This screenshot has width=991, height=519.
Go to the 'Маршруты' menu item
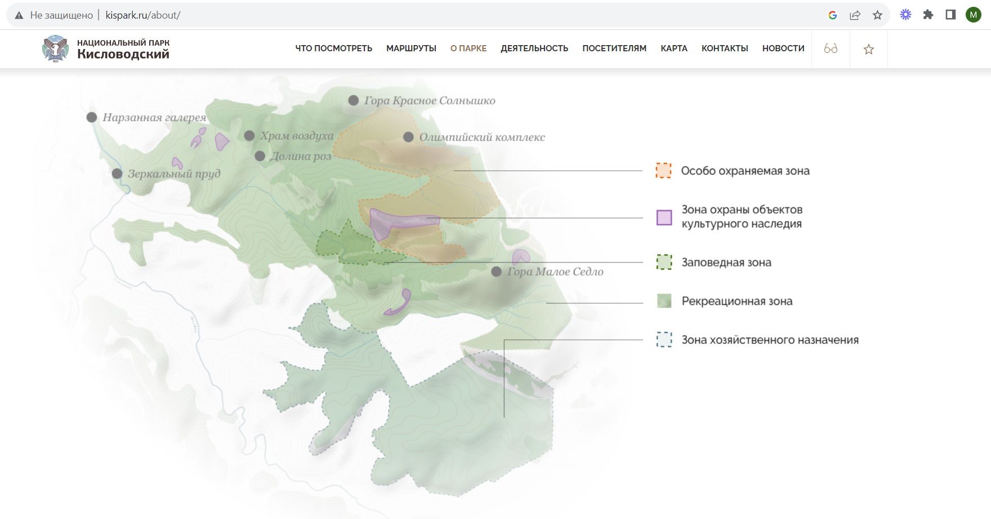(x=411, y=48)
